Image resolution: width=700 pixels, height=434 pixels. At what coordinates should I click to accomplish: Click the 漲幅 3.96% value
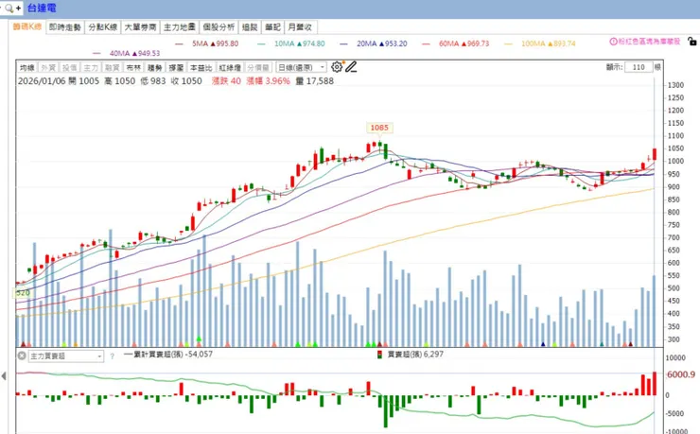click(268, 81)
